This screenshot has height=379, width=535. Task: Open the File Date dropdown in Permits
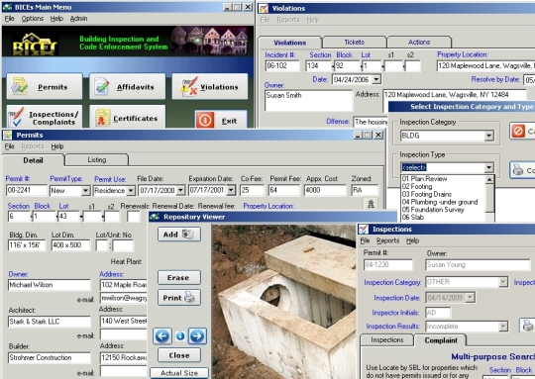[180, 190]
